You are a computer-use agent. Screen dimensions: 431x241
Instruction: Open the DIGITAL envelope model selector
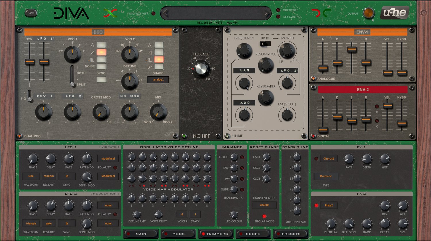[x=313, y=136]
